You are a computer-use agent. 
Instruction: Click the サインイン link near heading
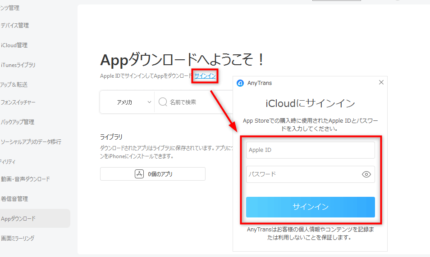[x=205, y=76]
